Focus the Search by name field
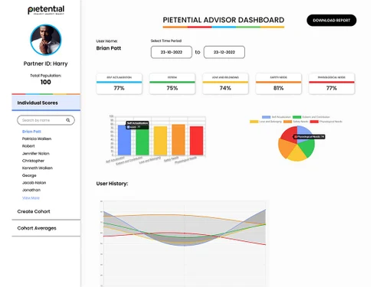The width and height of the screenshot is (383, 287). click(46, 120)
